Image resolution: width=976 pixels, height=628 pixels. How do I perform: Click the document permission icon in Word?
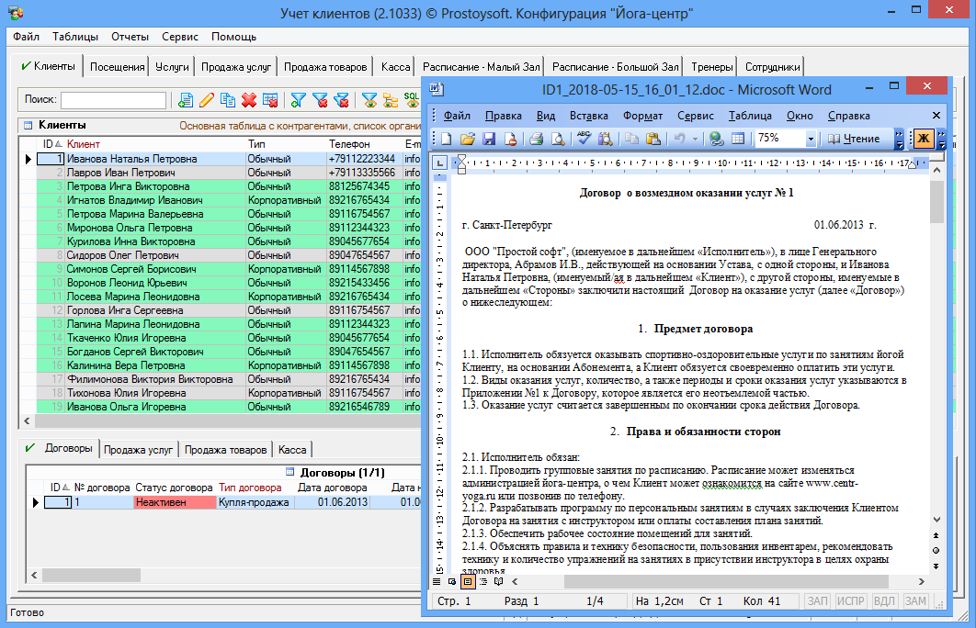pos(510,139)
